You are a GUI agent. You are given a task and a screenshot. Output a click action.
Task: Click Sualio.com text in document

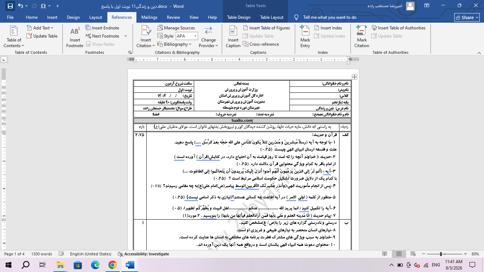point(242,120)
